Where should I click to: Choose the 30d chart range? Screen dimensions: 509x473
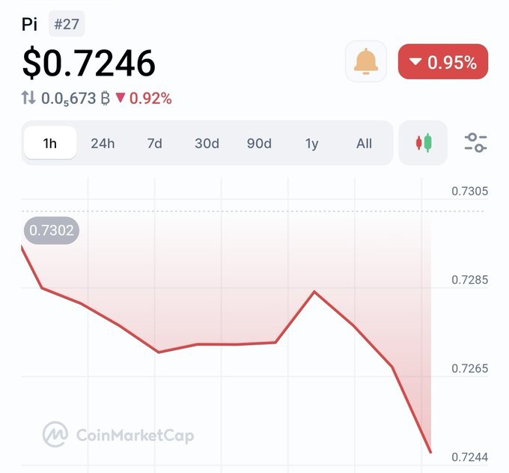point(207,143)
